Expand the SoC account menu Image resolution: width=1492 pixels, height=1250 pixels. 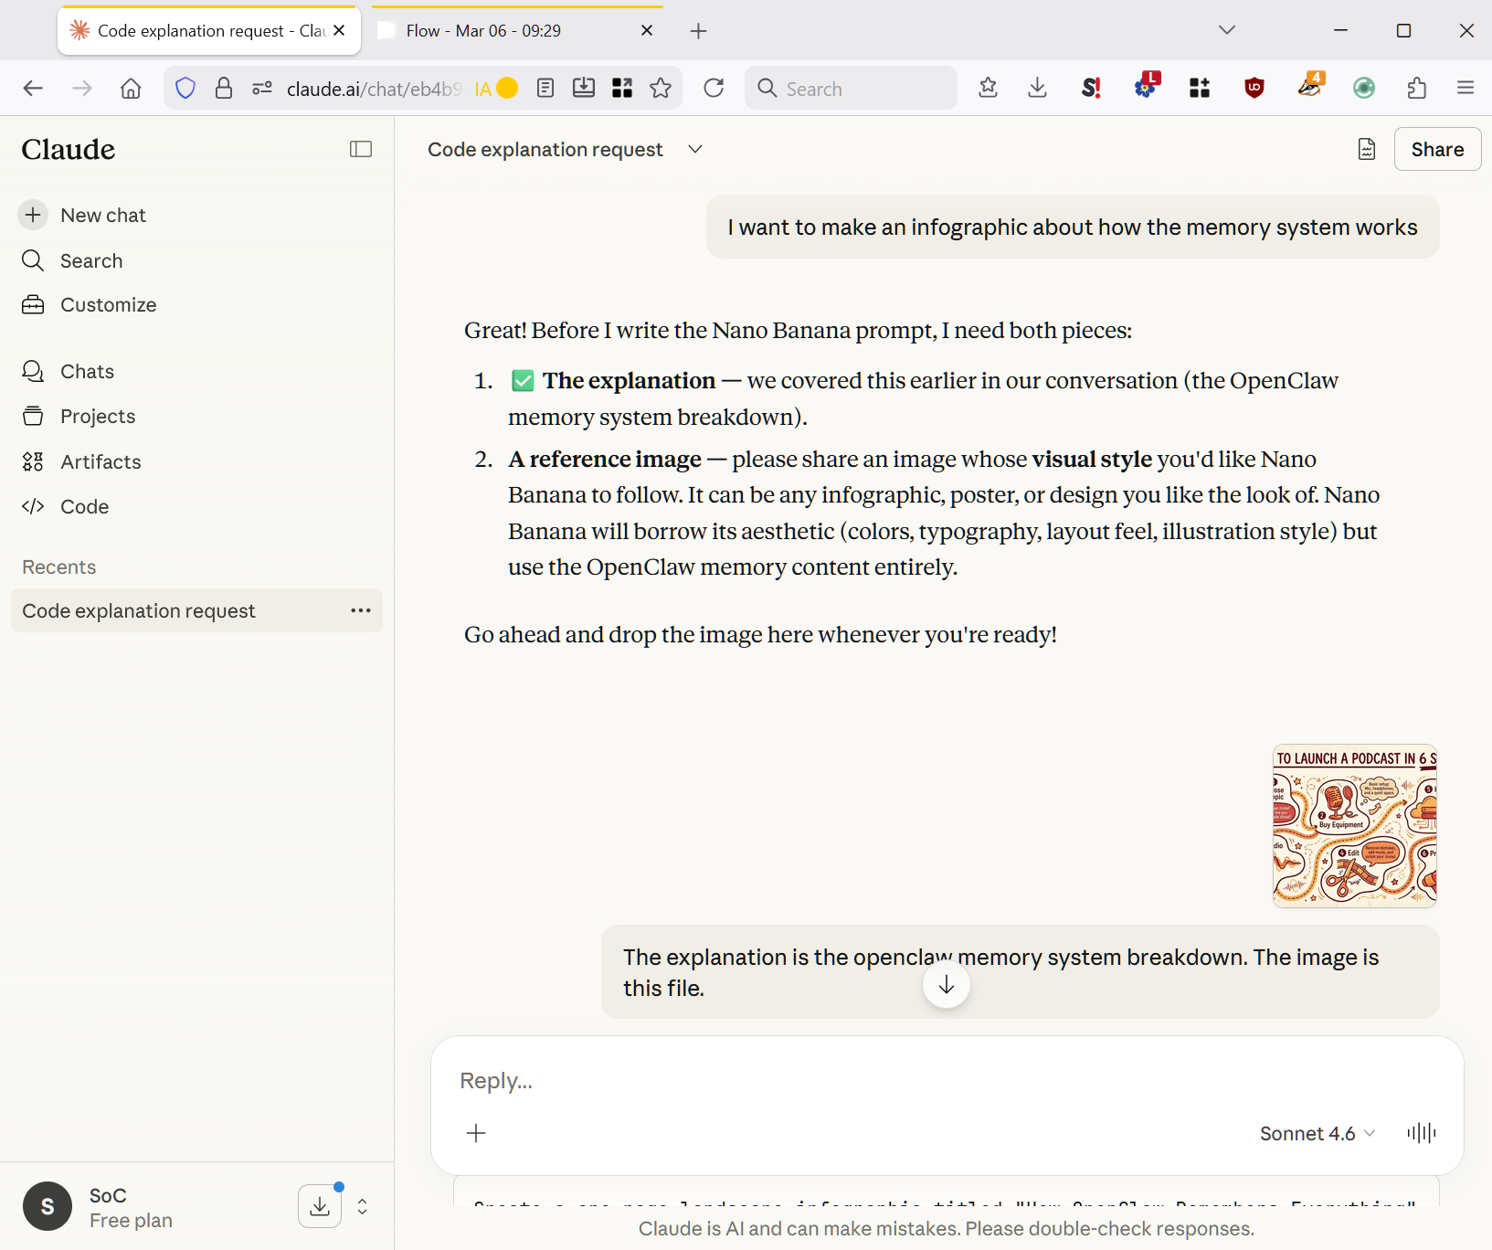click(363, 1207)
